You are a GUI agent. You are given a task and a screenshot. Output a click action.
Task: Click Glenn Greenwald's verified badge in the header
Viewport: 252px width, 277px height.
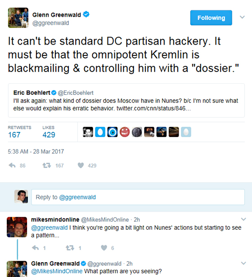(86, 14)
